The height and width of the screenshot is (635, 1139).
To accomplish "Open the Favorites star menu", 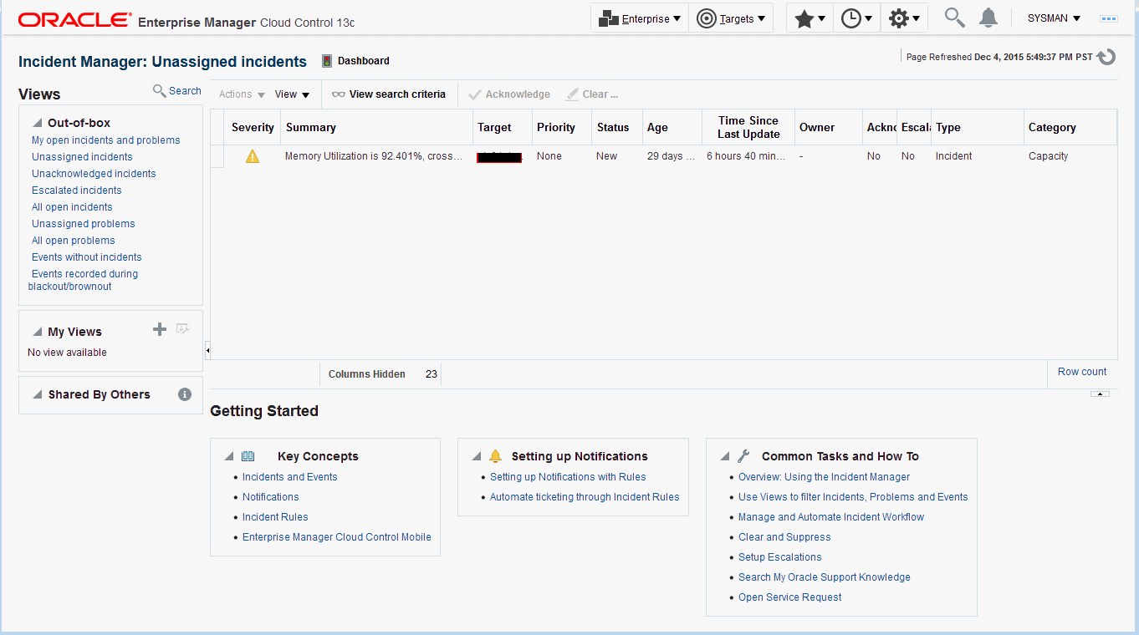I will click(810, 18).
